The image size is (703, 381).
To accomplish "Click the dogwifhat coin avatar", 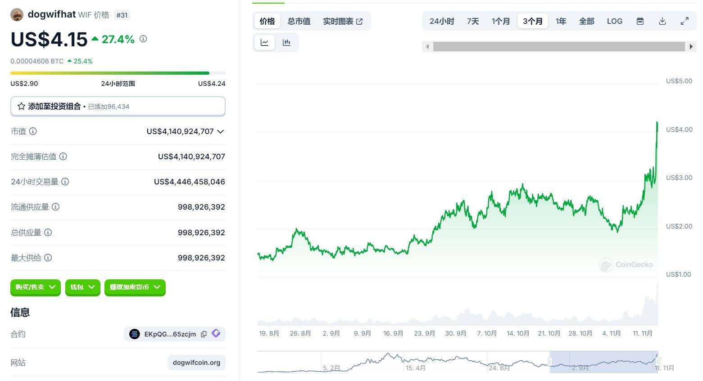I will [17, 14].
